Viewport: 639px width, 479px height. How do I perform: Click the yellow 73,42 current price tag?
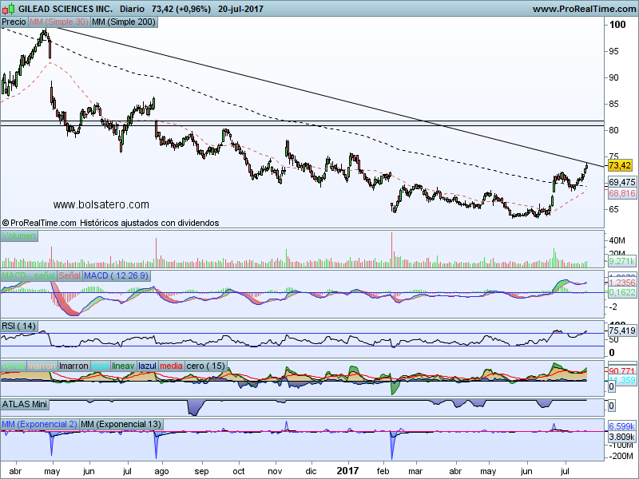(x=620, y=165)
